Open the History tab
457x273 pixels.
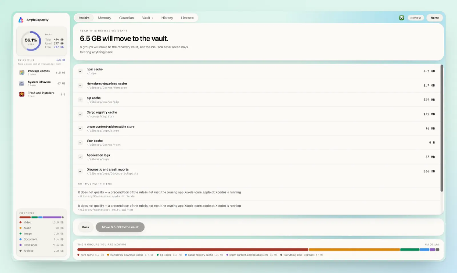(167, 18)
